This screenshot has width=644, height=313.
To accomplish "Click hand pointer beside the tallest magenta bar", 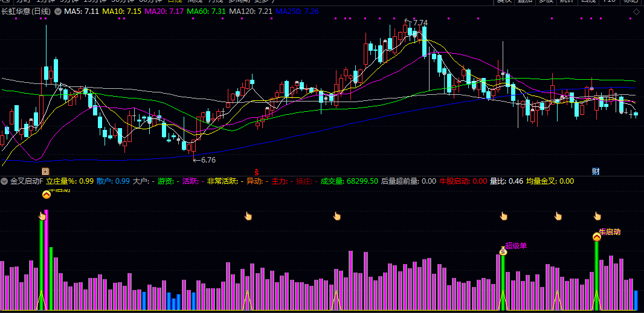I will 42,216.
